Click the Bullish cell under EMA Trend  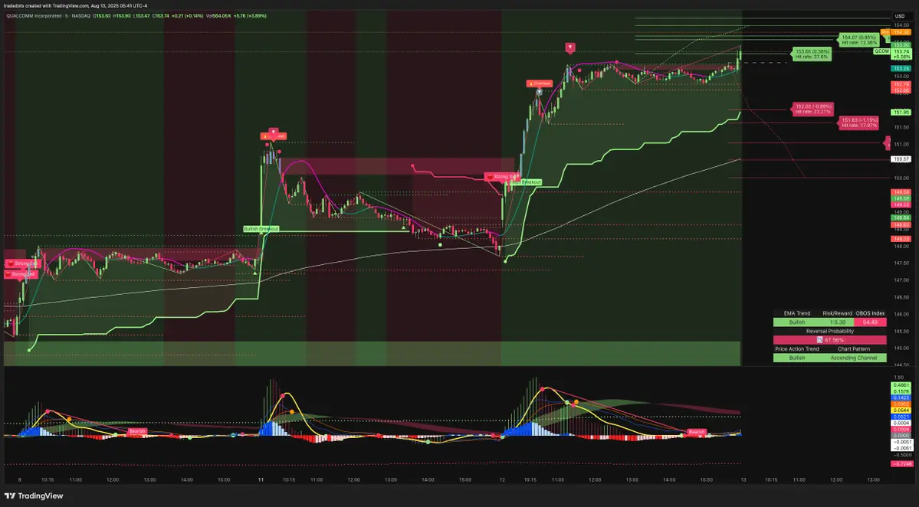[796, 322]
